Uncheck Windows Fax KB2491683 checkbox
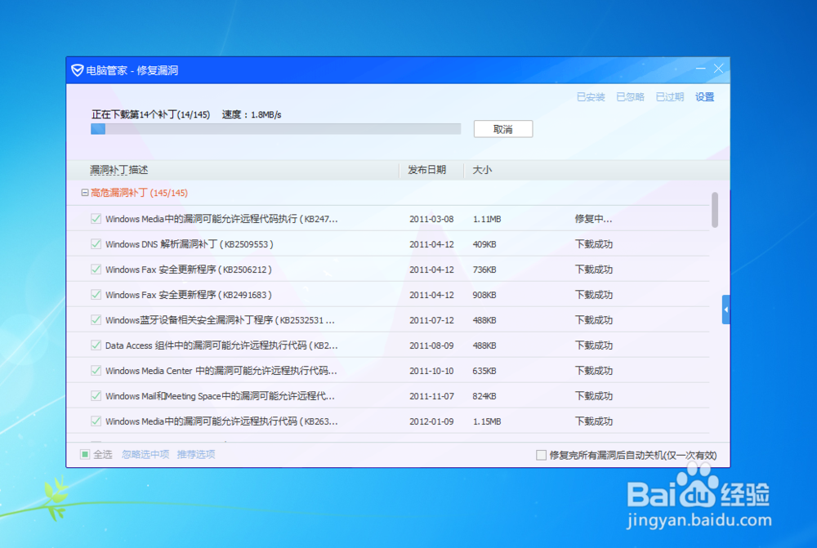Image resolution: width=817 pixels, height=548 pixels. coord(96,295)
